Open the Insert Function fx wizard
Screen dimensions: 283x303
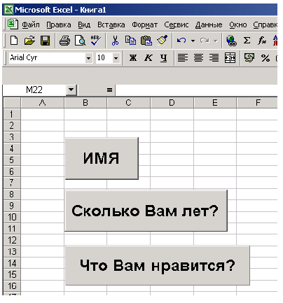262,41
